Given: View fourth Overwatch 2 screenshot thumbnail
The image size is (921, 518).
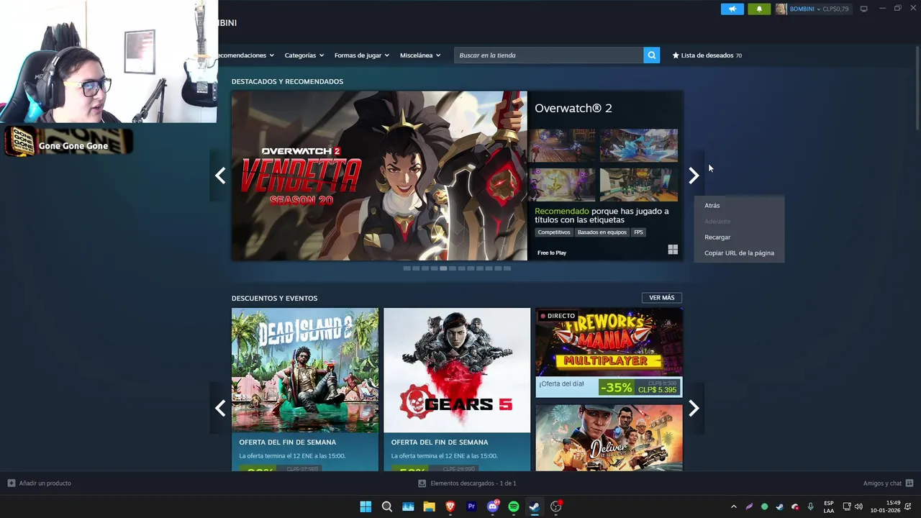Looking at the screenshot, I should [x=639, y=185].
